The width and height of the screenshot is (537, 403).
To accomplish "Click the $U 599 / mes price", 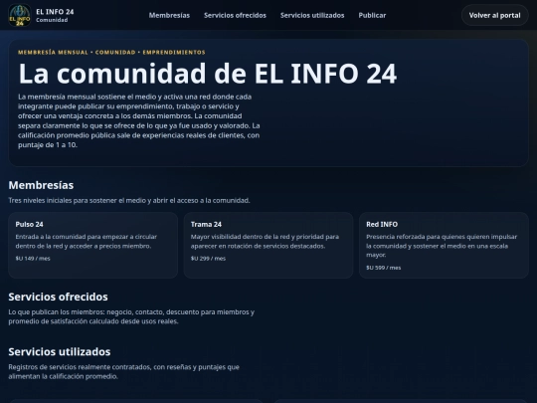I will pyautogui.click(x=384, y=268).
